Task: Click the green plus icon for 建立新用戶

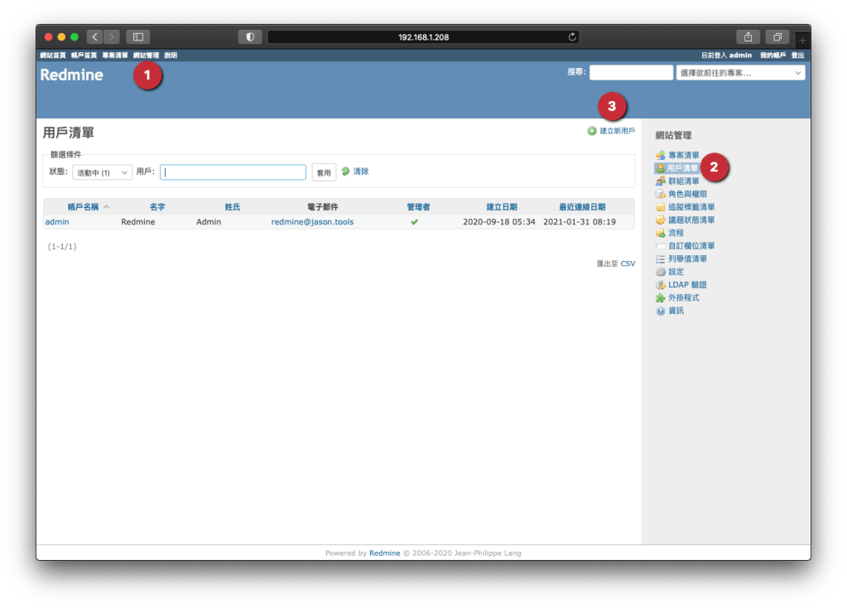Action: point(592,131)
